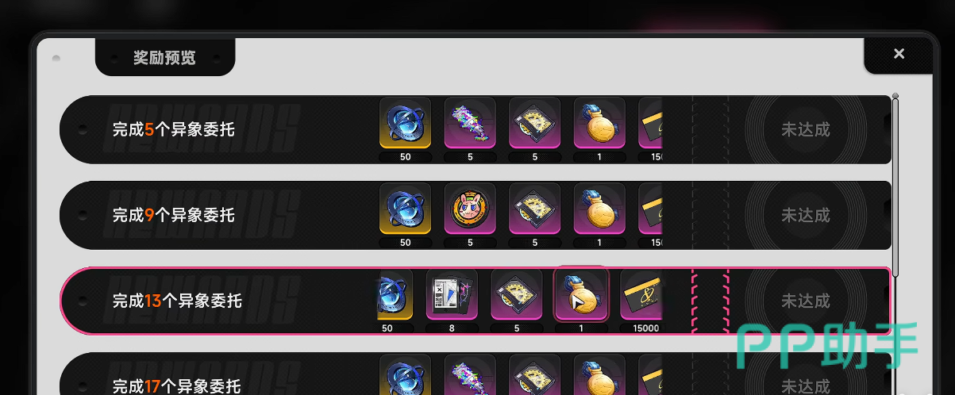
Task: Click the gold chip card in 5-commission row
Action: (x=535, y=123)
